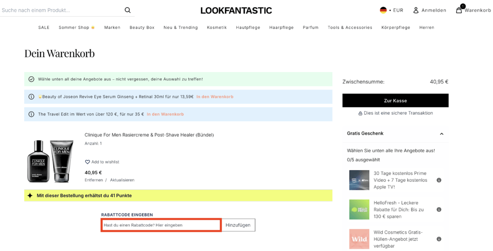This screenshot has height=251, width=493.
Task: Click the '0/5 ausgewählt' text
Action: click(x=363, y=160)
